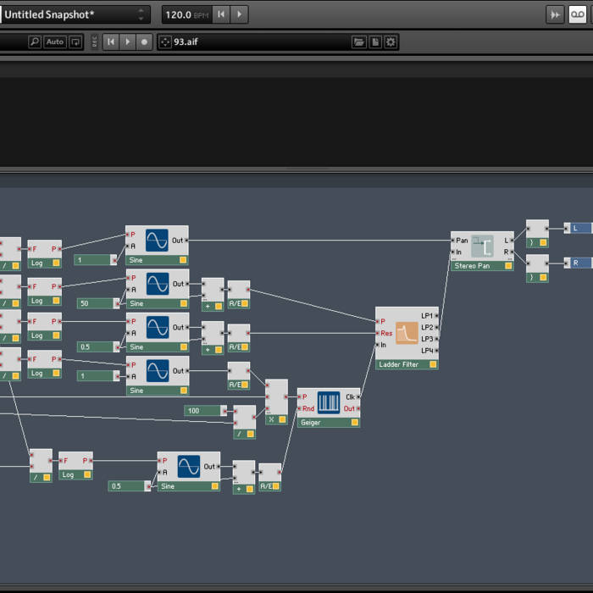This screenshot has height=593, width=593.
Task: Click the search magnifier icon in toolbar
Action: tap(34, 42)
